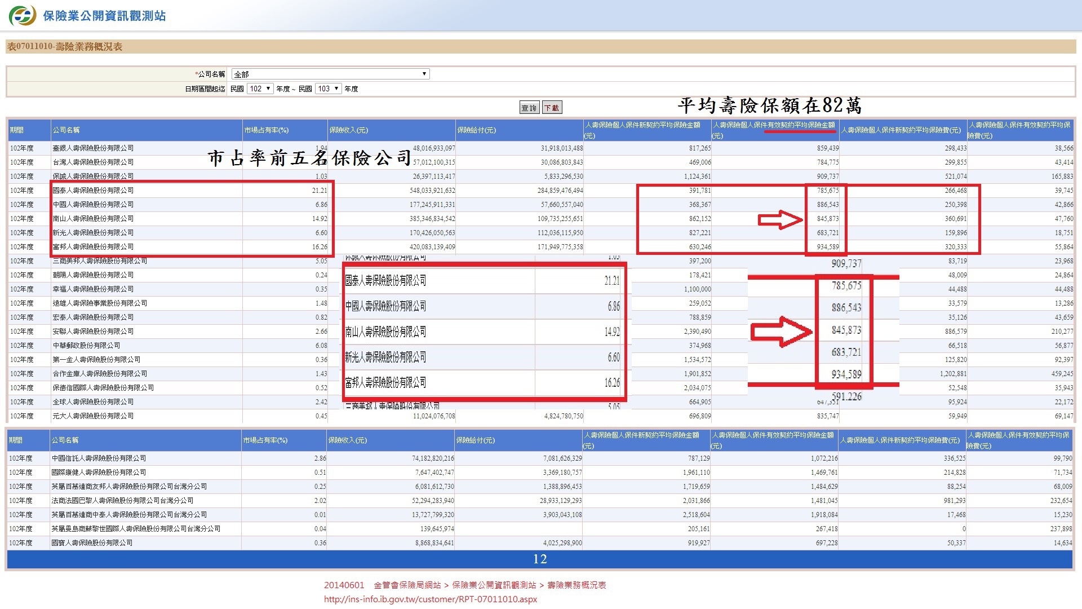Click the 保險收入(元) column header
Screen dimensions: 1082x609
(x=348, y=130)
